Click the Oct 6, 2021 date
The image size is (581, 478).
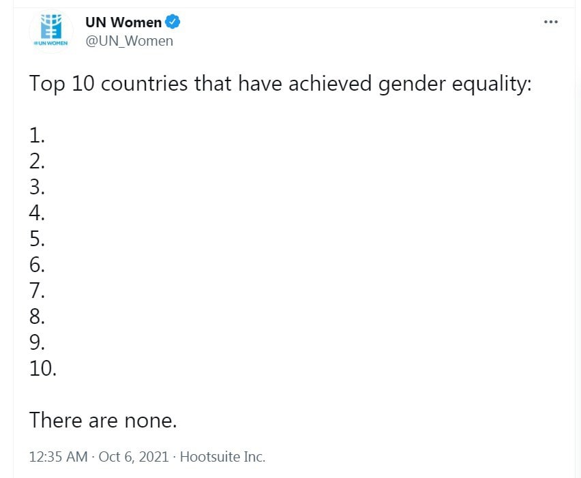(x=134, y=456)
